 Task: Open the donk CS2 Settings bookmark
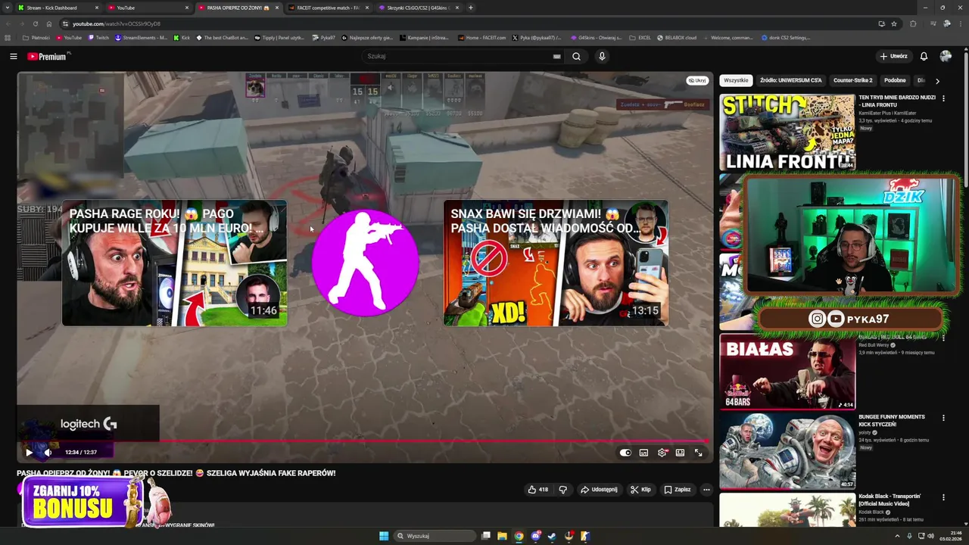[786, 37]
